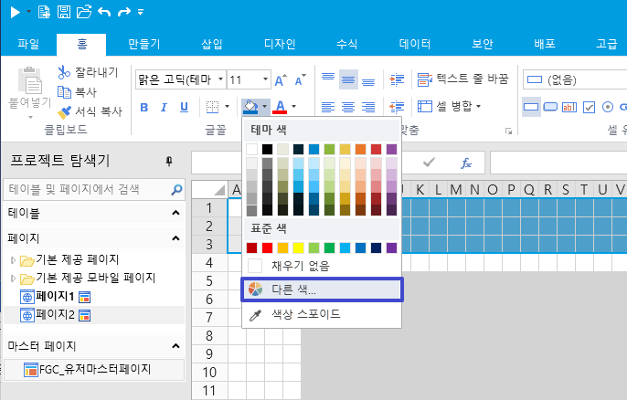The image size is (627, 400).
Task: Select the checkbox cell type icon
Action: point(590,108)
